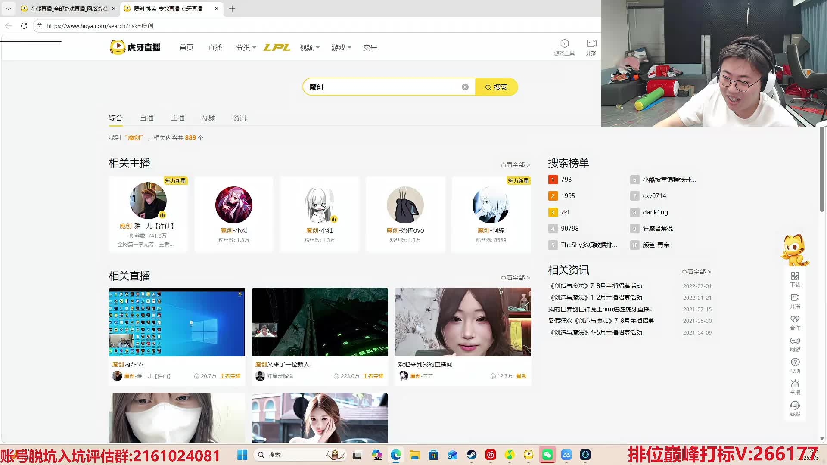The image size is (827, 465).
Task: Select the 综合 results tab
Action: pyautogui.click(x=115, y=118)
